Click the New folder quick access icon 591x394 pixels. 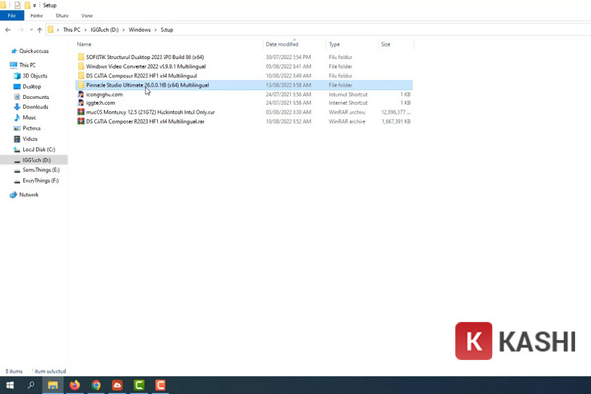(x=27, y=5)
